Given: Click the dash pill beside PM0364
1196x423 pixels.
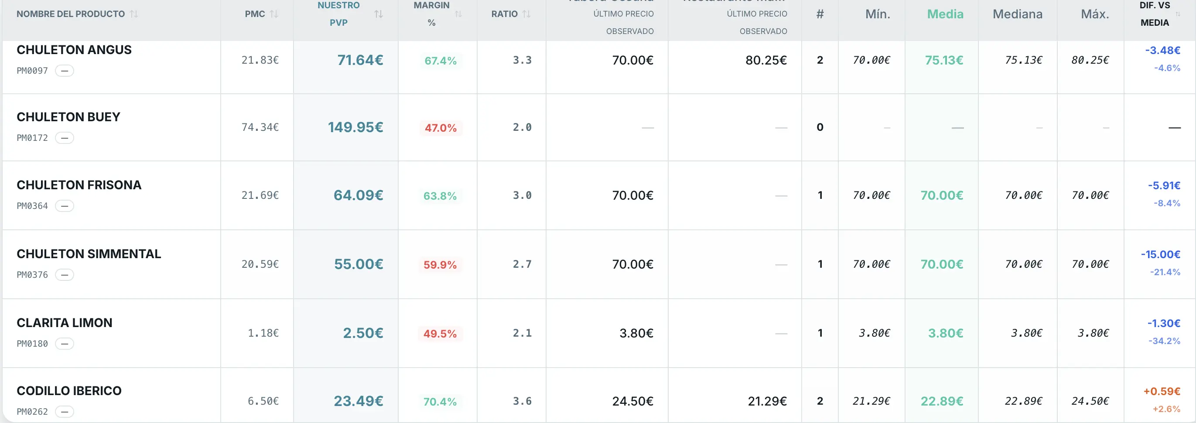Looking at the screenshot, I should (x=65, y=206).
